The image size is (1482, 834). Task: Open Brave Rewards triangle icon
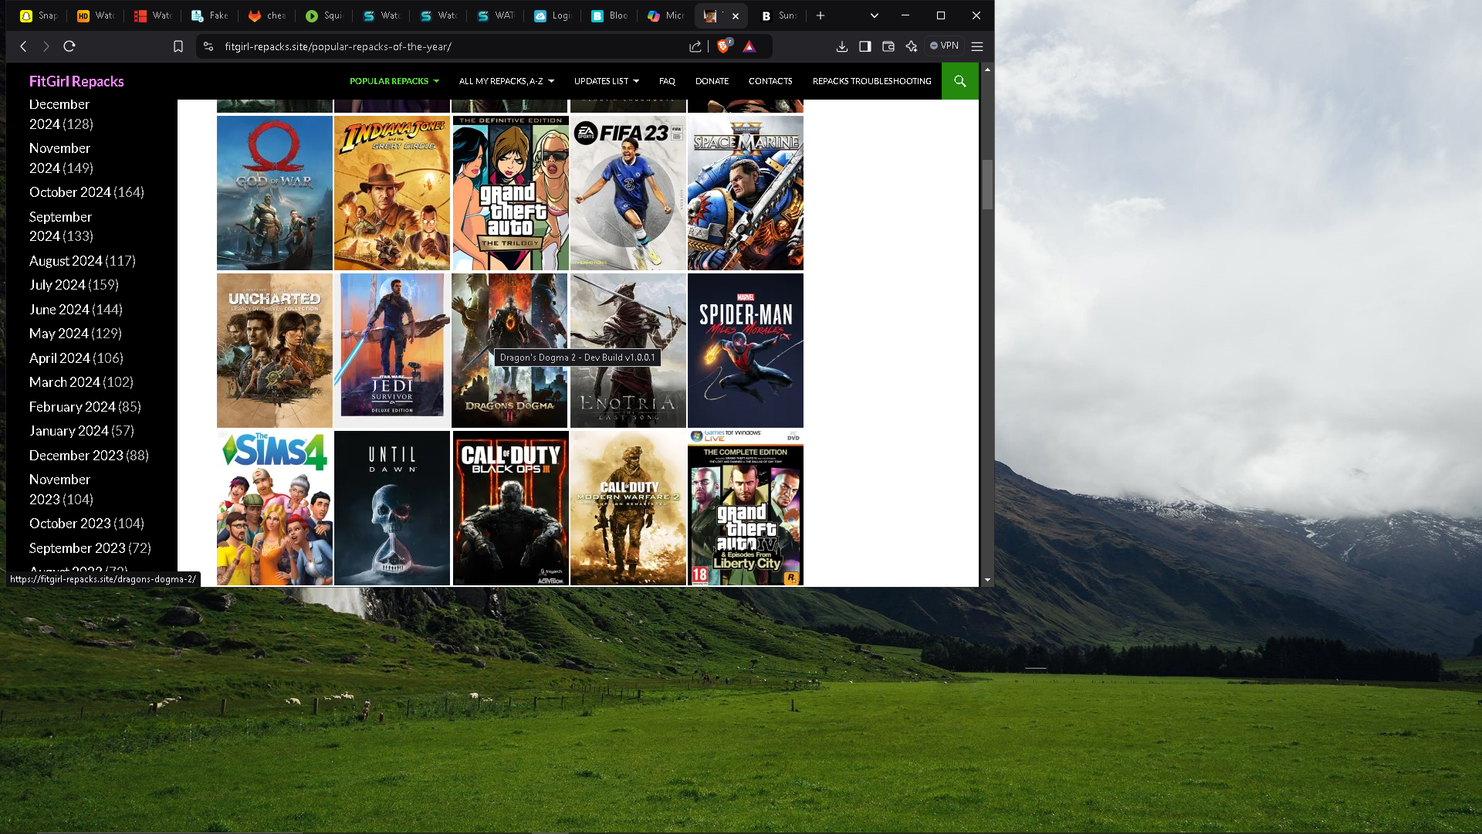pos(749,46)
